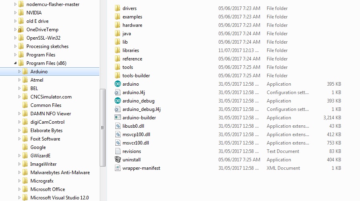Viewport: 360px width, 201px height.
Task: Select Microsoft Visual Studio 12.0 folder
Action: click(59, 197)
